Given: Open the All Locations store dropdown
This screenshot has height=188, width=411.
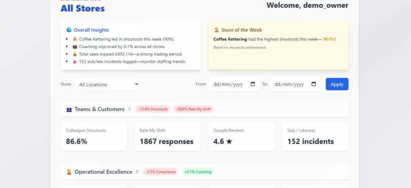Looking at the screenshot, I should point(107,84).
